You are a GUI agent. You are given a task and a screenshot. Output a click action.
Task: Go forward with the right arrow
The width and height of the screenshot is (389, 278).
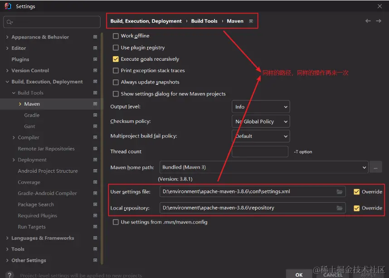[379, 21]
